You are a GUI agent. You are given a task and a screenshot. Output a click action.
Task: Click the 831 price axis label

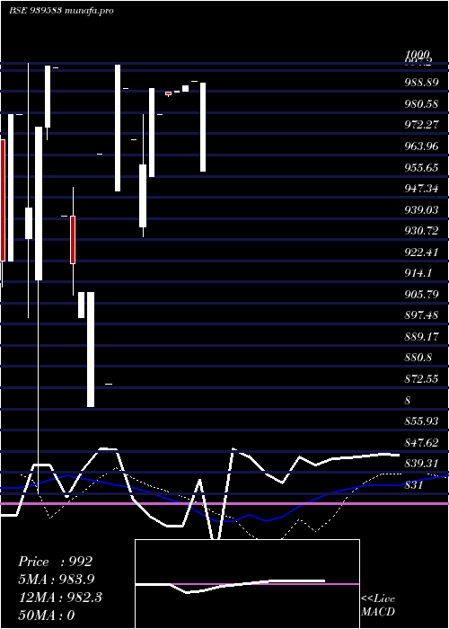(x=413, y=485)
